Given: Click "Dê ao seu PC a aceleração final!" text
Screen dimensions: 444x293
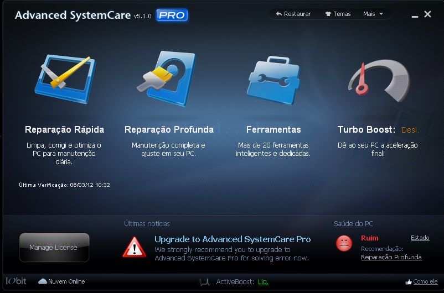Looking at the screenshot, I should pyautogui.click(x=378, y=149).
